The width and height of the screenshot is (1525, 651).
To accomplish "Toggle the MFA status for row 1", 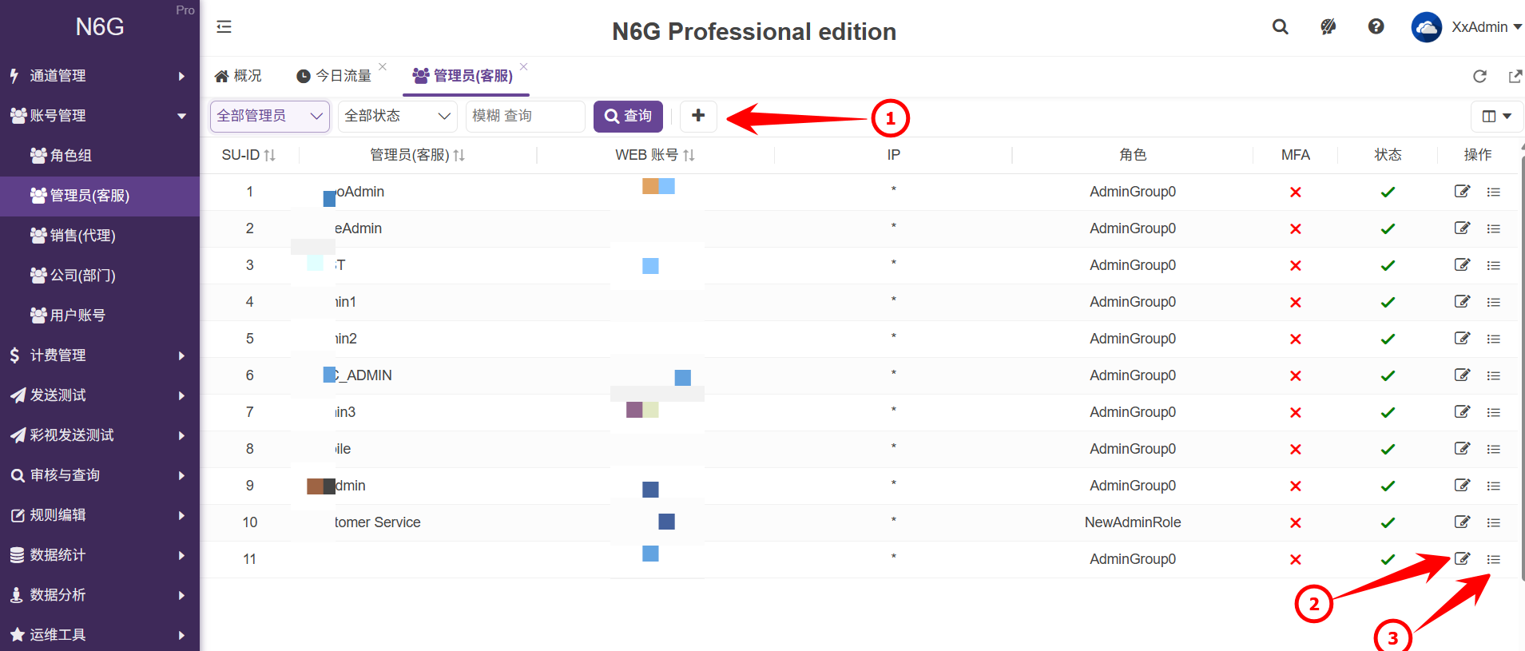I will tap(1295, 193).
